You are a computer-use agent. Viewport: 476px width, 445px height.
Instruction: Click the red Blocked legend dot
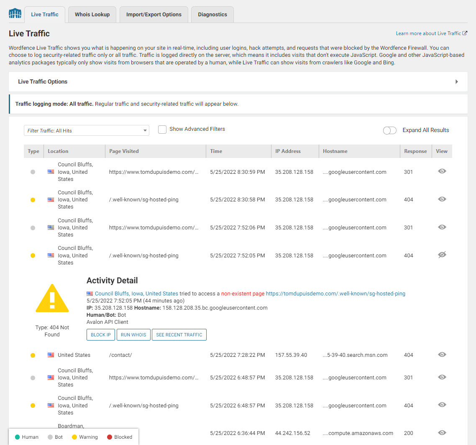pos(110,437)
